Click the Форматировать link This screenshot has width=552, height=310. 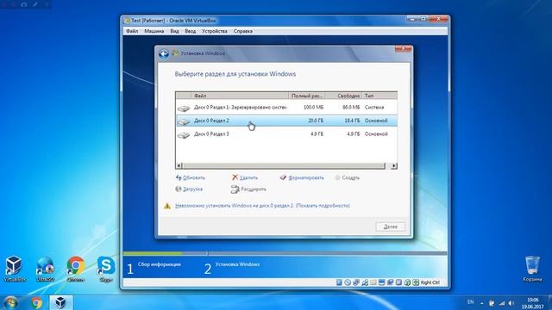click(306, 177)
